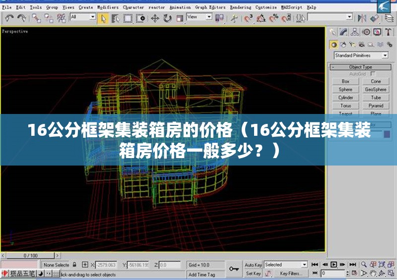Open the View reference coordinate dropdown
Screen dimensions: 397x280
pyautogui.click(x=199, y=17)
